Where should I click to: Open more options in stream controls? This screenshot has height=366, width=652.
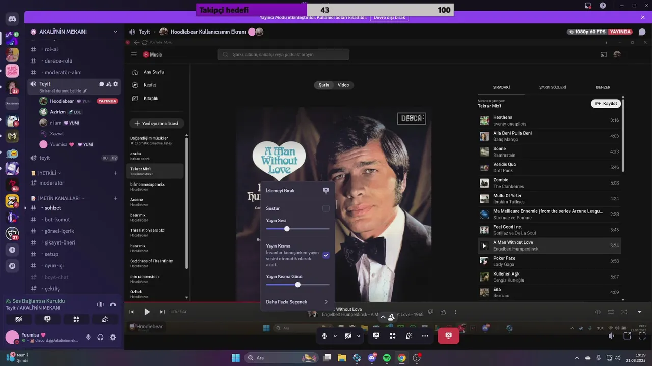(x=425, y=335)
